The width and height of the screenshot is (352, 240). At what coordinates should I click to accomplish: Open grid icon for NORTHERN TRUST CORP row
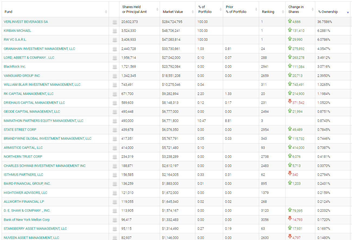coord(115,157)
